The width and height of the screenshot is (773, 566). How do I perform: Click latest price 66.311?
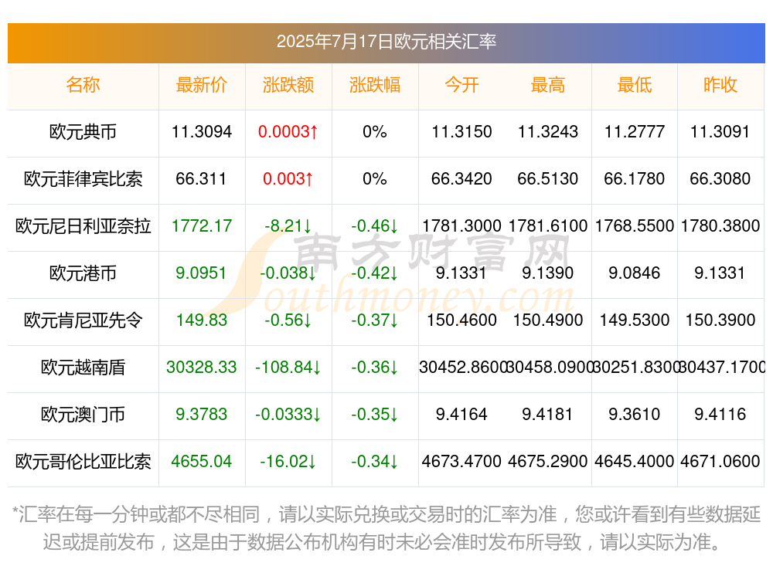pos(201,179)
